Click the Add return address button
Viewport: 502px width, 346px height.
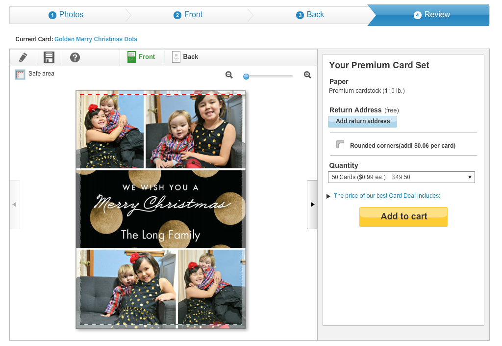click(x=362, y=121)
